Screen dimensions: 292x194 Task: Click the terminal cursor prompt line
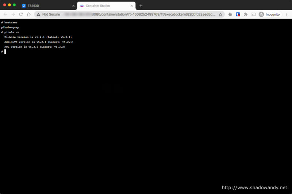5,52
